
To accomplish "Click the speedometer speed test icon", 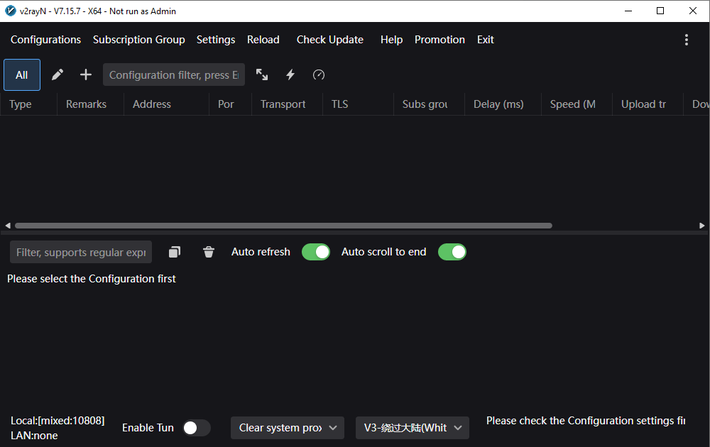I will [319, 74].
